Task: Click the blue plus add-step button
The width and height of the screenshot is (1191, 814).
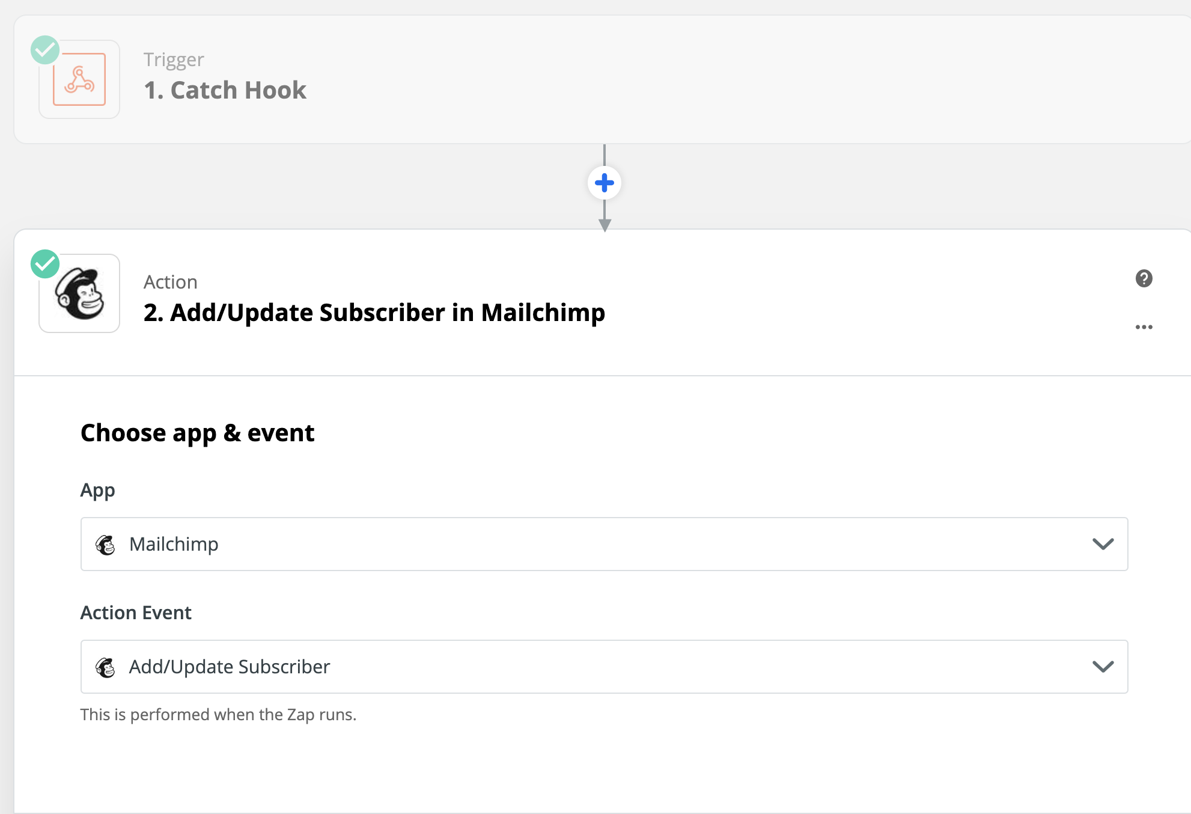Action: pos(605,183)
